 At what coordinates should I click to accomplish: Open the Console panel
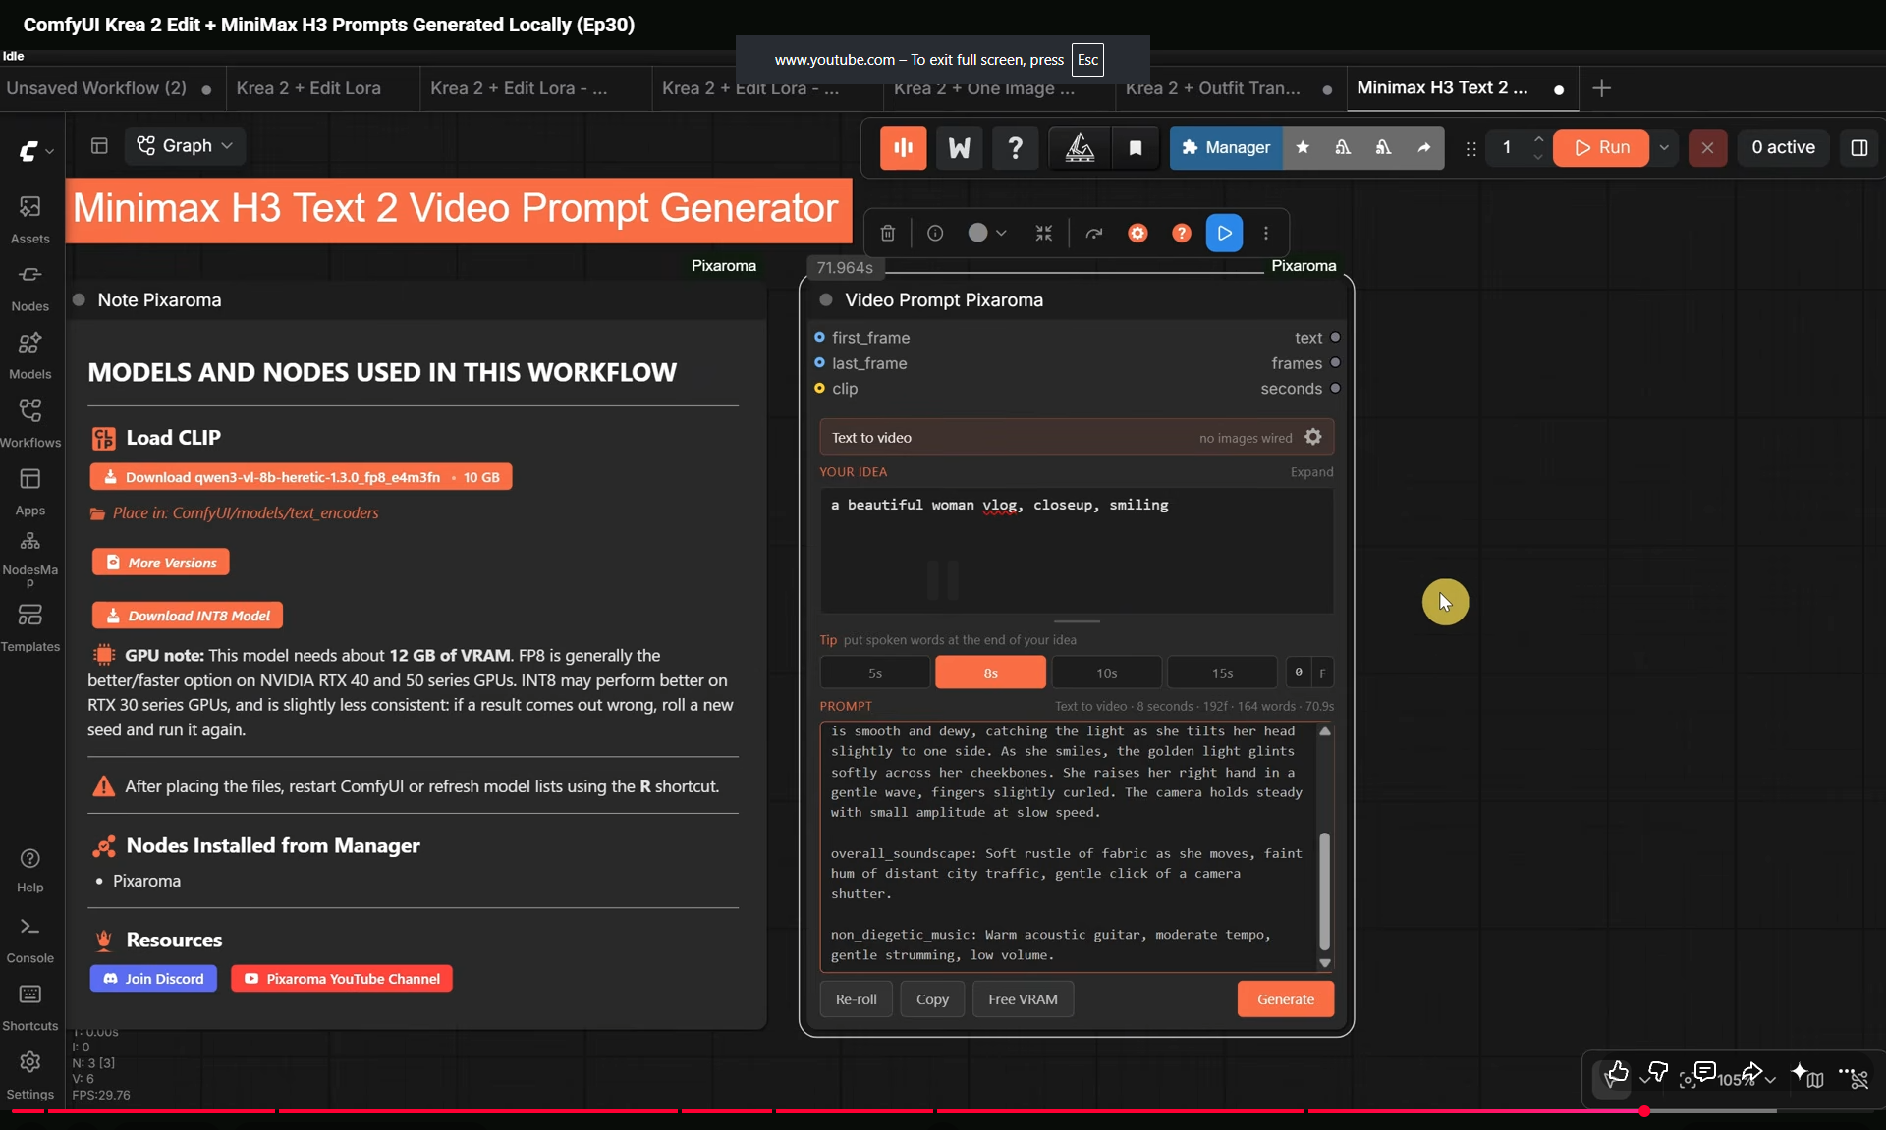(x=30, y=941)
